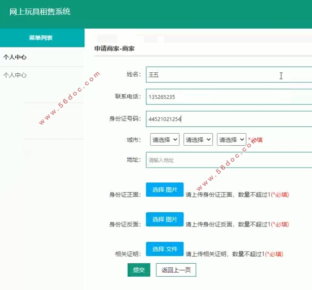Image resolution: width=312 pixels, height=290 pixels.
Task: Click 选择图片 for 身份证正面
Action: (165, 189)
